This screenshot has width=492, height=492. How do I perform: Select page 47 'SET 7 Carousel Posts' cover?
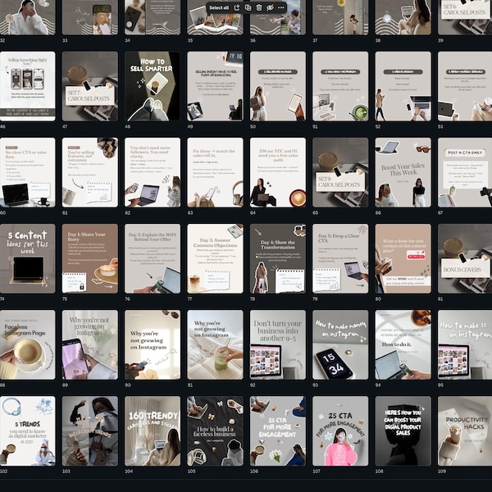(90, 86)
